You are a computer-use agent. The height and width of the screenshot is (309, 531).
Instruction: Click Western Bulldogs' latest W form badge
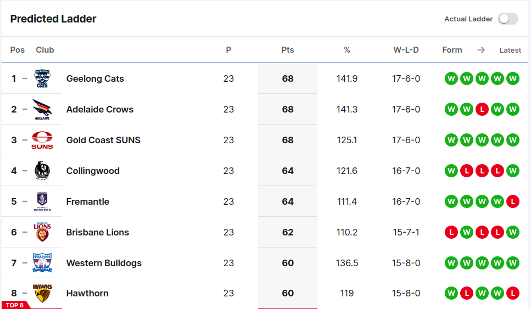[x=513, y=263]
